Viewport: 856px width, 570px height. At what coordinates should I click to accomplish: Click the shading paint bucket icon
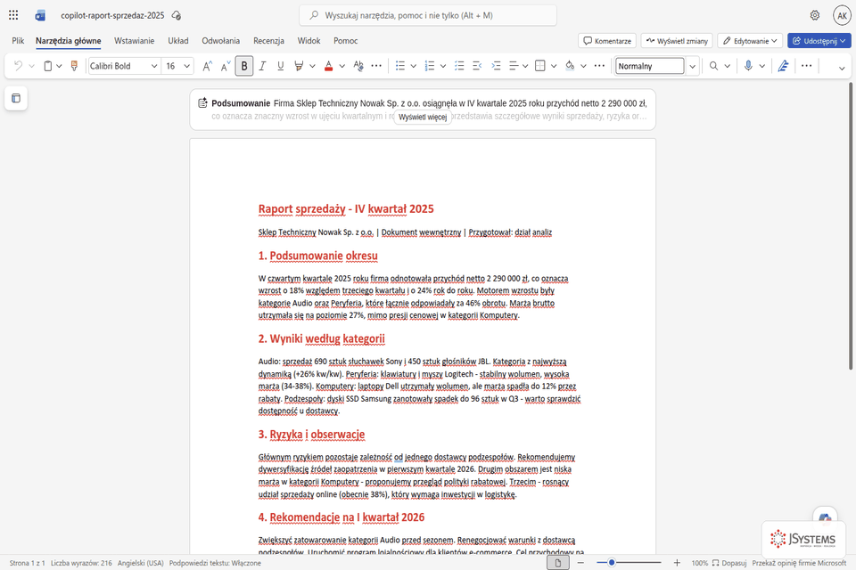(570, 66)
